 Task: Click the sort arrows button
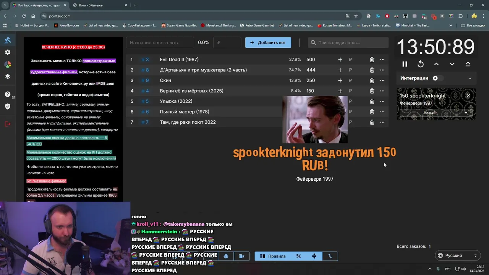(330, 256)
